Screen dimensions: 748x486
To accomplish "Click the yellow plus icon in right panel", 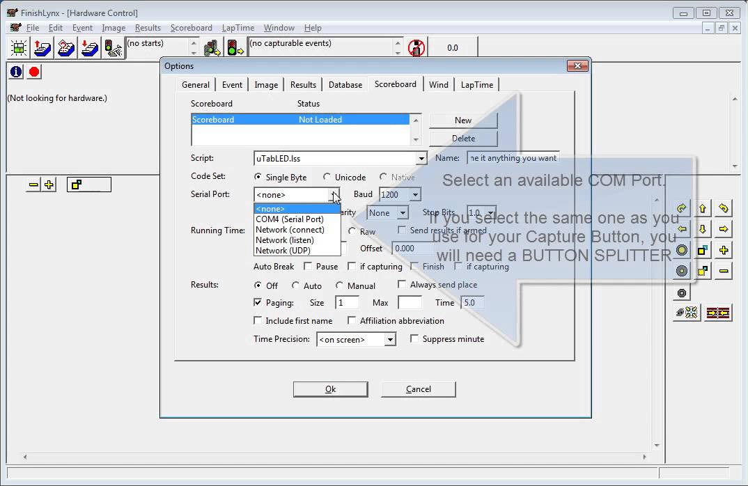I will (x=724, y=251).
